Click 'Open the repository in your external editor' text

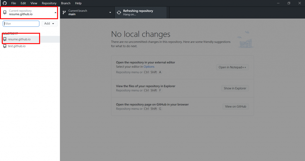click(x=145, y=62)
